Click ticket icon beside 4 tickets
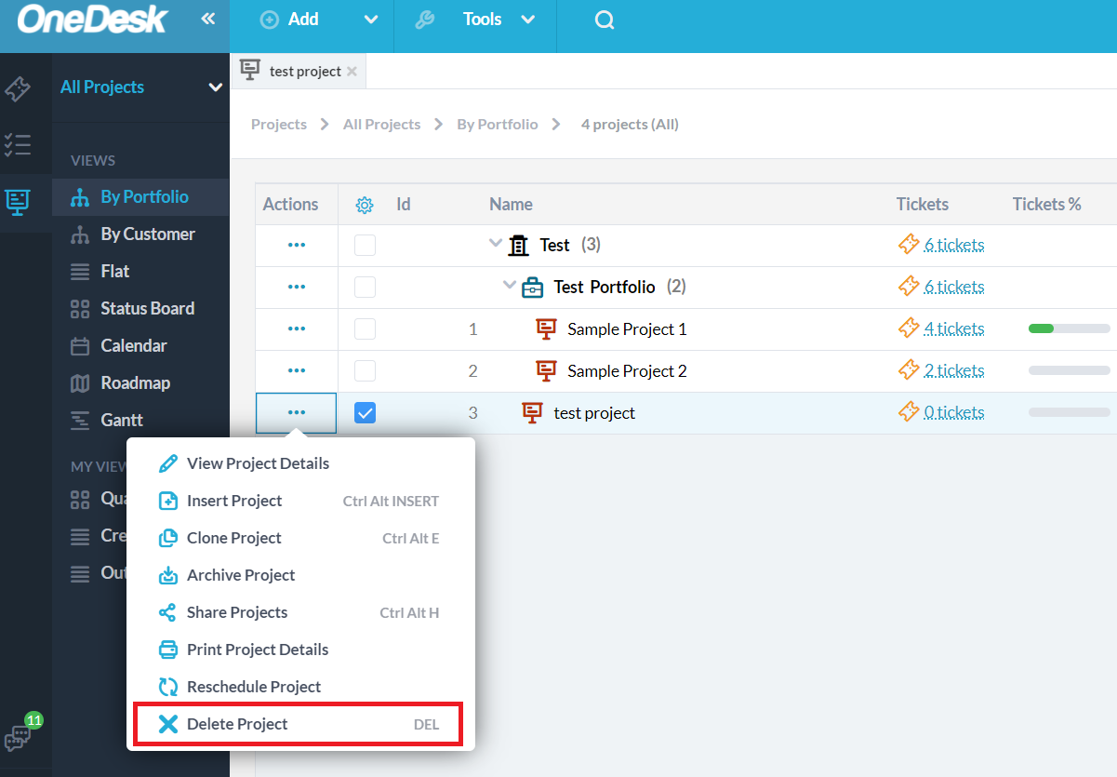The height and width of the screenshot is (777, 1117). [909, 328]
